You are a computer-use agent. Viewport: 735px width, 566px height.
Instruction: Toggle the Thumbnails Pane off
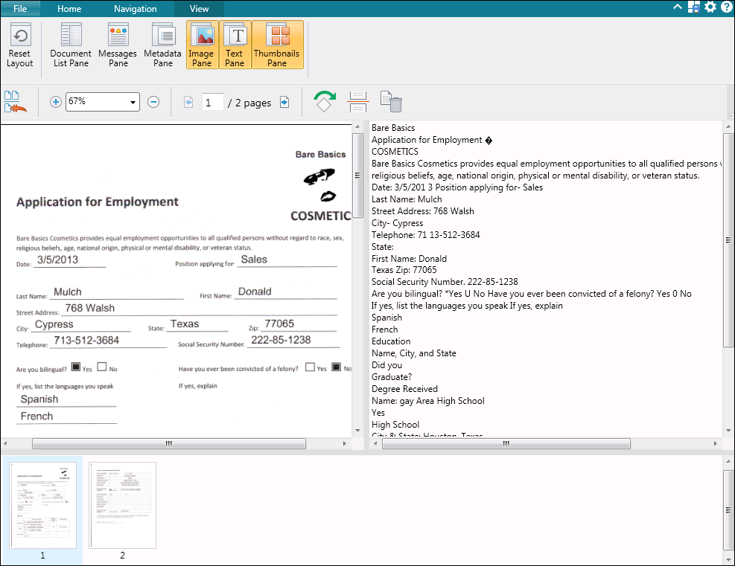point(277,45)
